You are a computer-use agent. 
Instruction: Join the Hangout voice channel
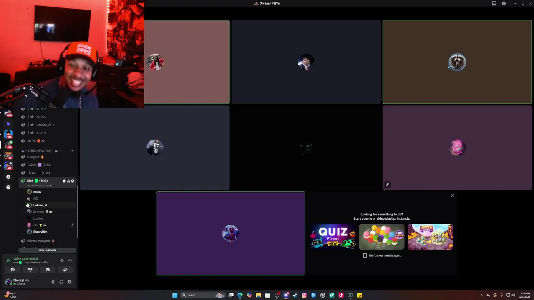click(48, 157)
